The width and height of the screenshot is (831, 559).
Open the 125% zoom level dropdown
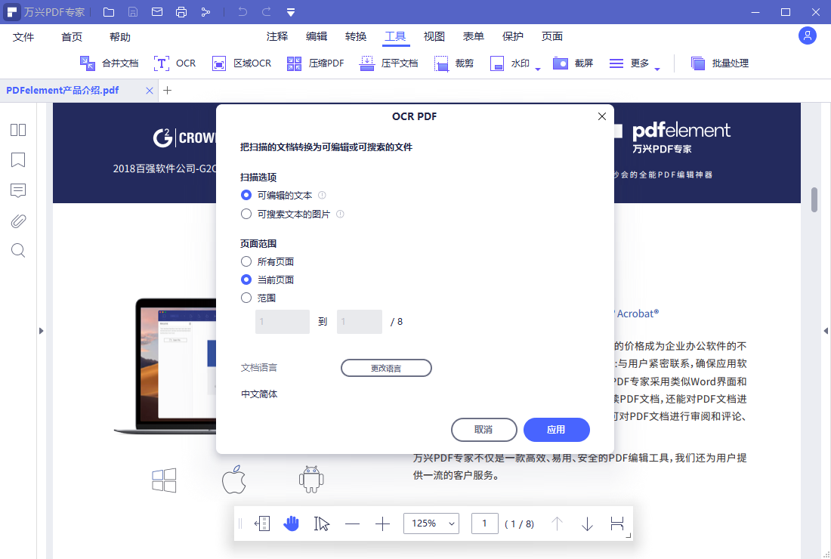pyautogui.click(x=431, y=523)
